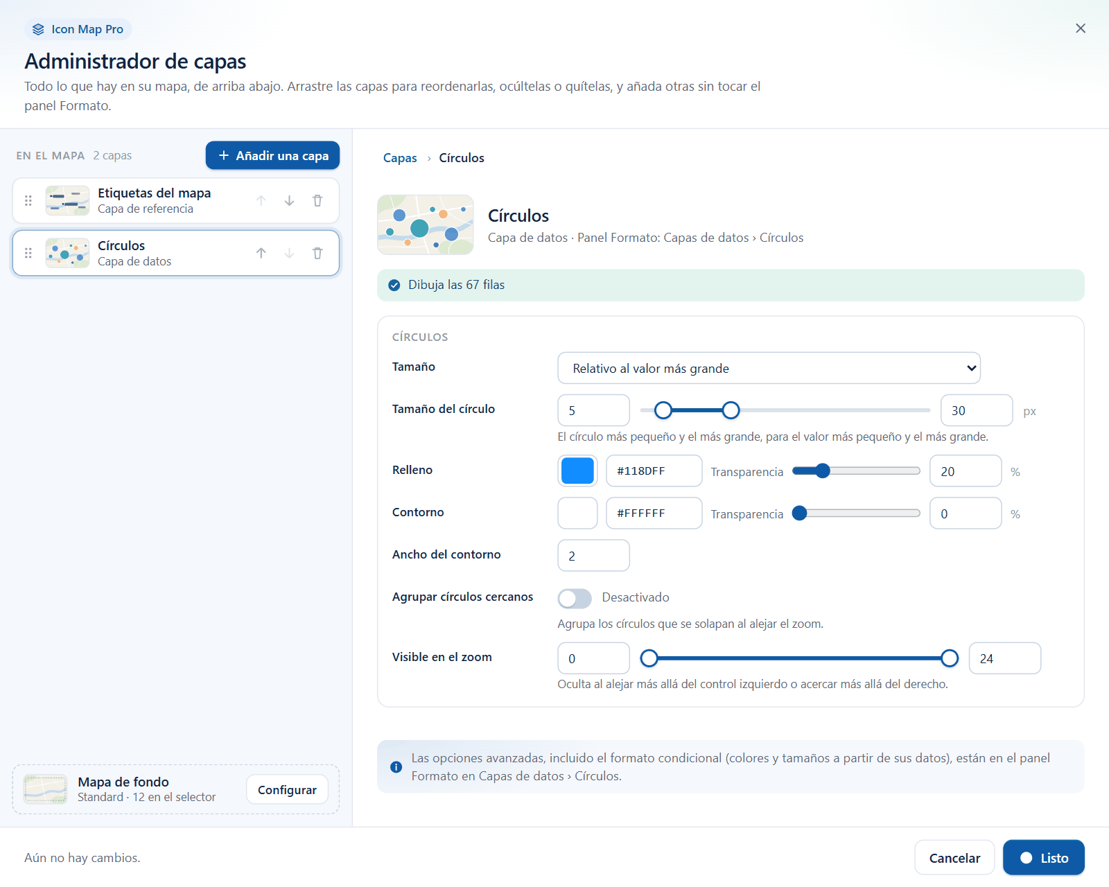Grab the drag handle of Etiquetas del mapa
This screenshot has height=887, width=1109.
coord(28,201)
